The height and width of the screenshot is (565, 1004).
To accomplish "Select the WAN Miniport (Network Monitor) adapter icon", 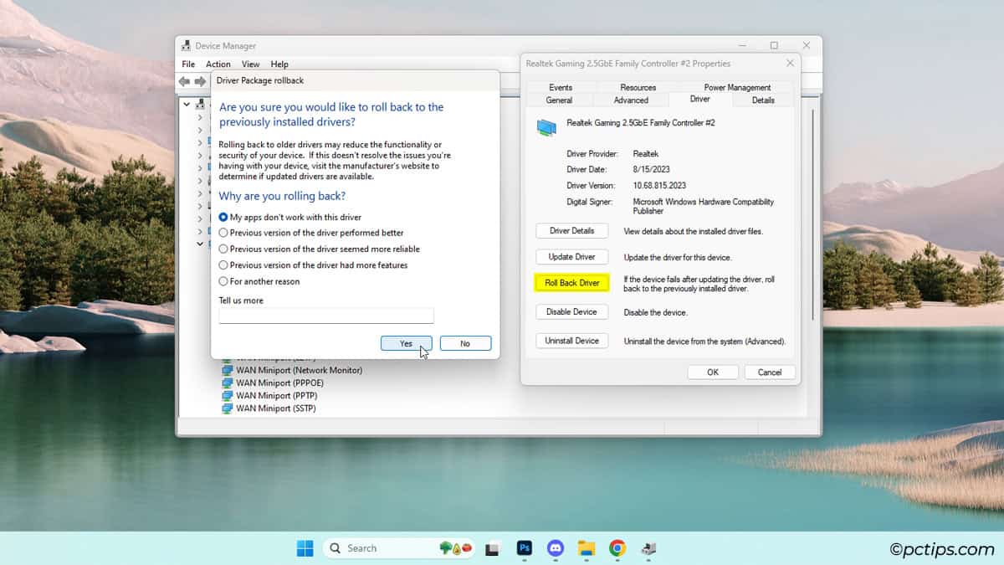I will (227, 370).
